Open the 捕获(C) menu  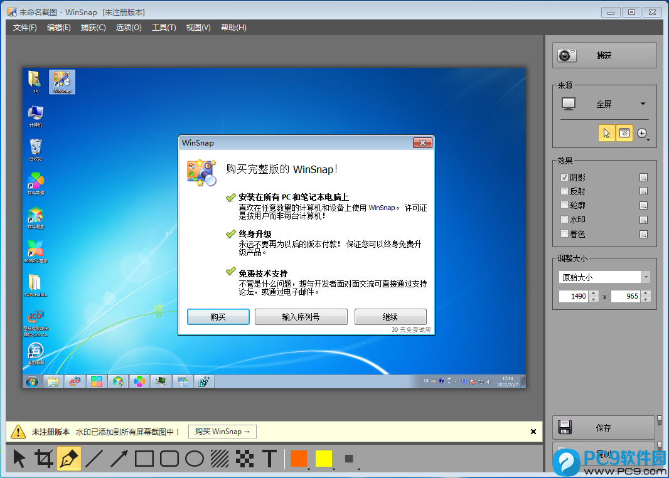(x=94, y=28)
